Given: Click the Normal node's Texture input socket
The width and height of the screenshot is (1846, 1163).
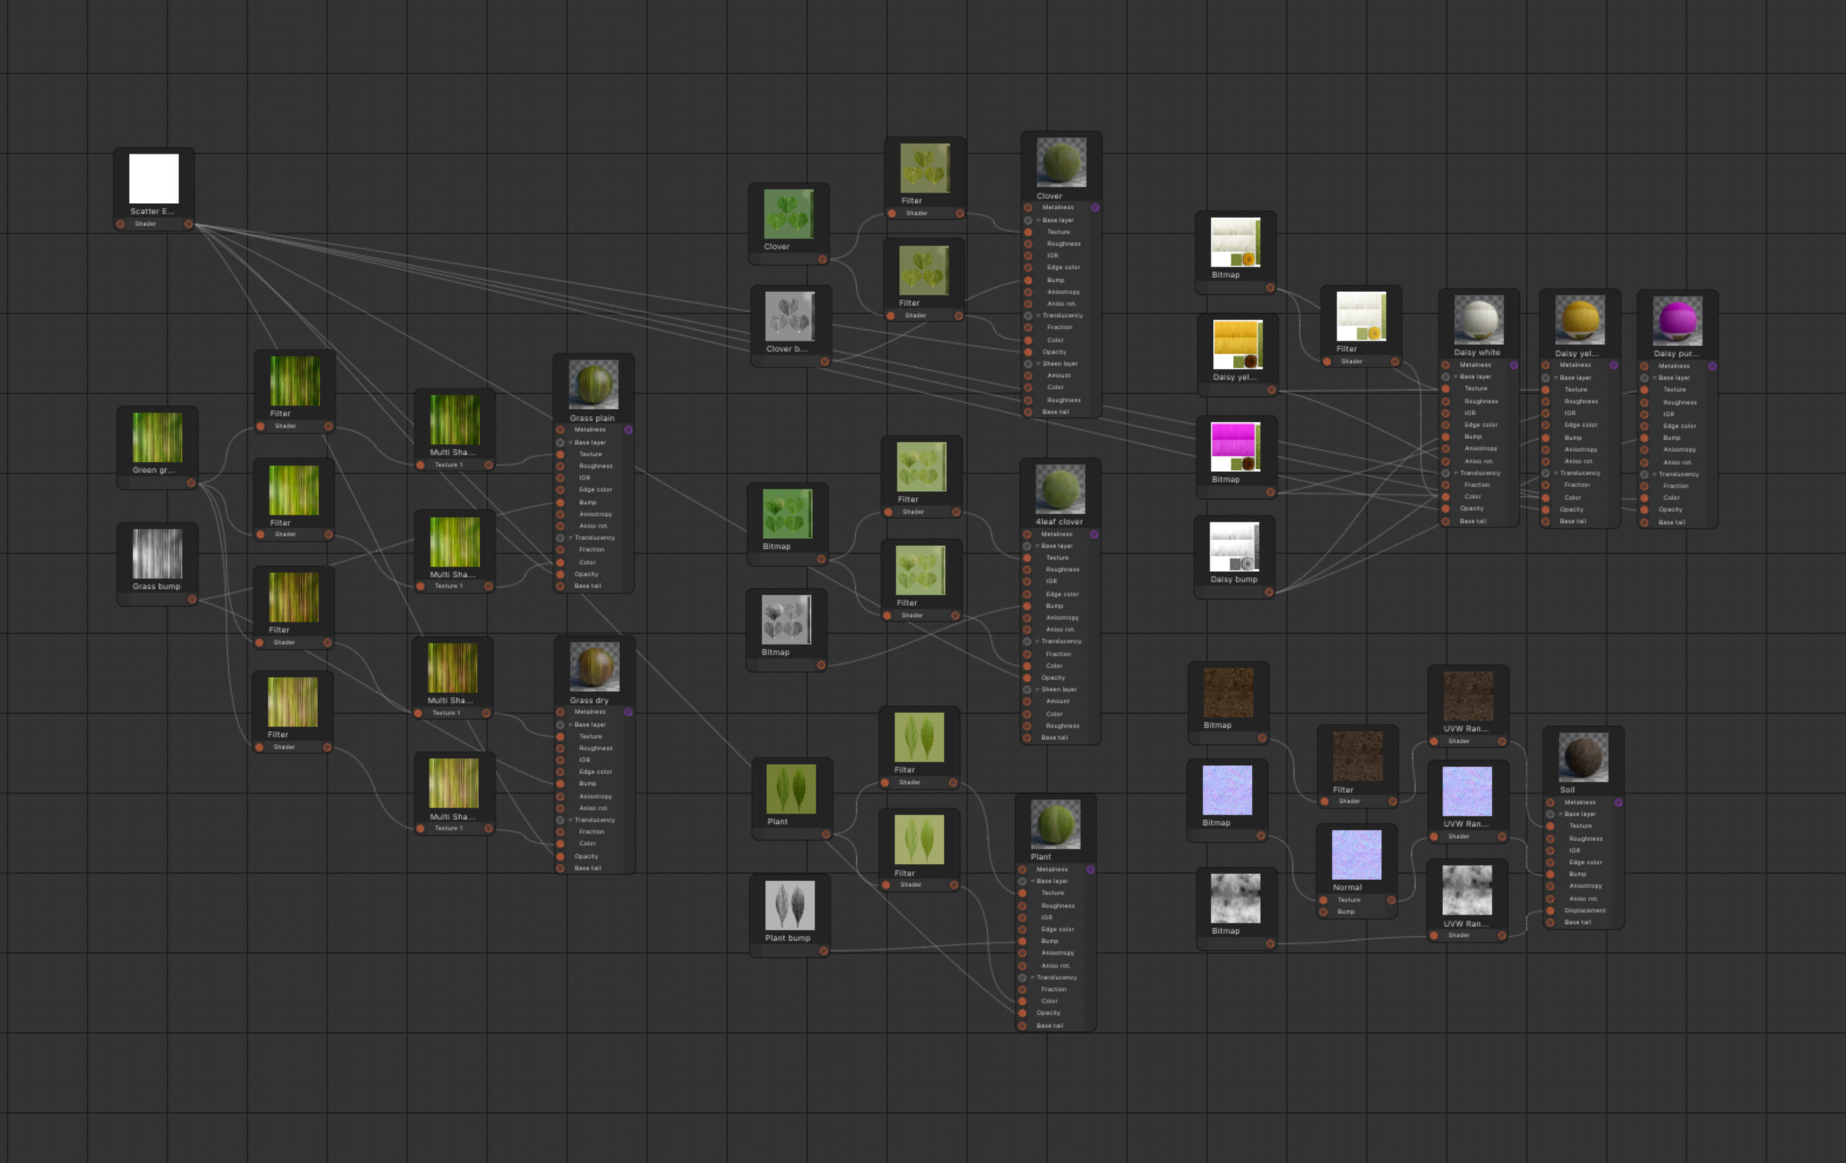Looking at the screenshot, I should coord(1323,900).
